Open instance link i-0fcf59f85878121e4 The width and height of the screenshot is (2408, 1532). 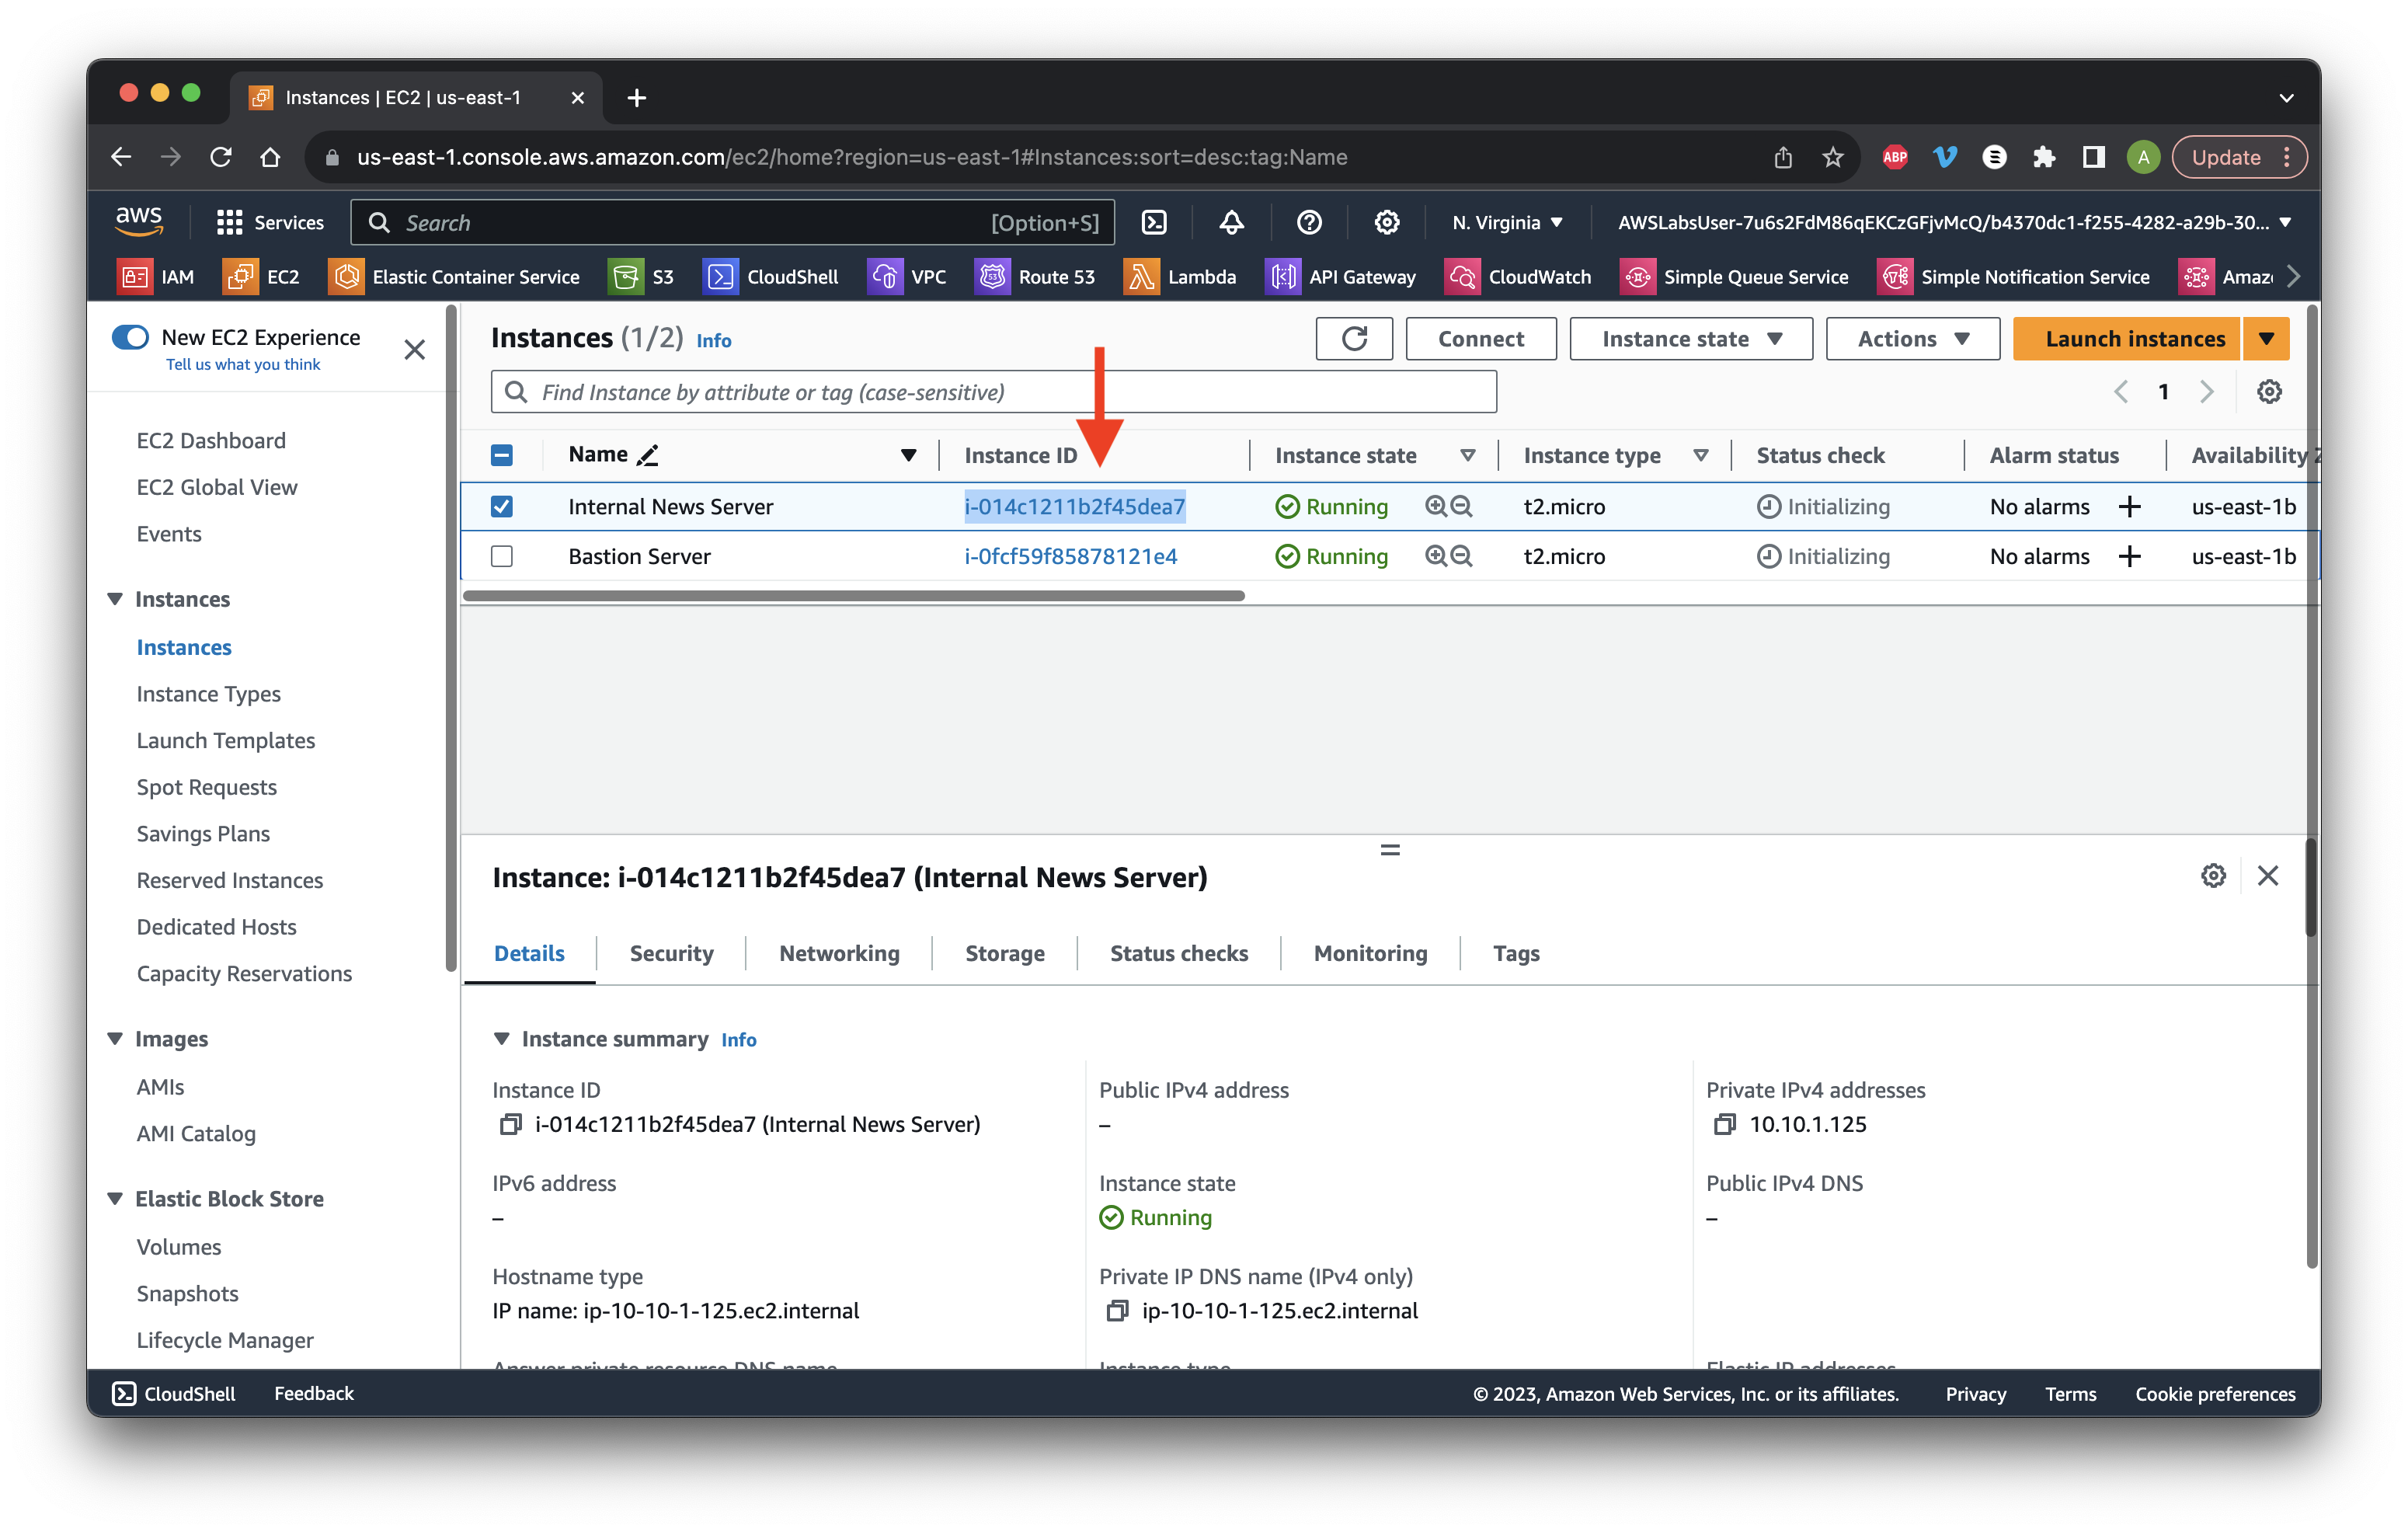(x=1071, y=556)
